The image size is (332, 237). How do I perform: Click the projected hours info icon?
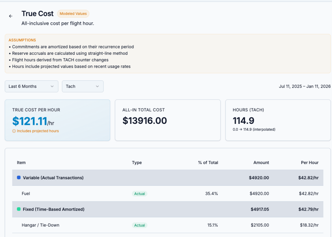(14, 131)
